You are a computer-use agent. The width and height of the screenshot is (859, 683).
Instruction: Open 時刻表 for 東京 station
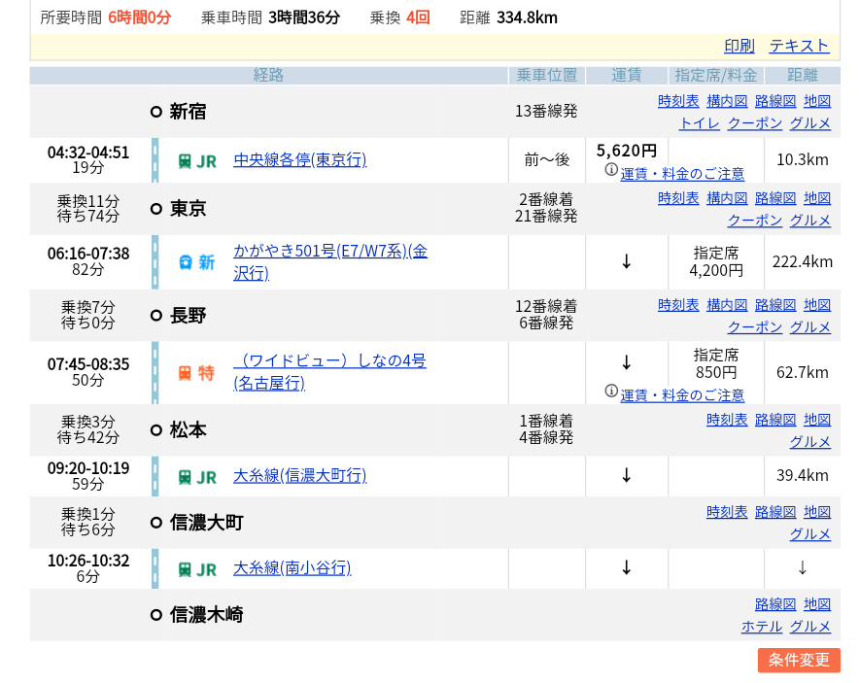click(x=678, y=198)
